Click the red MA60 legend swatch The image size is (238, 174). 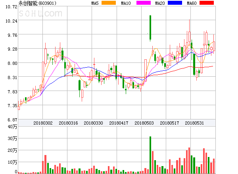[207, 3]
